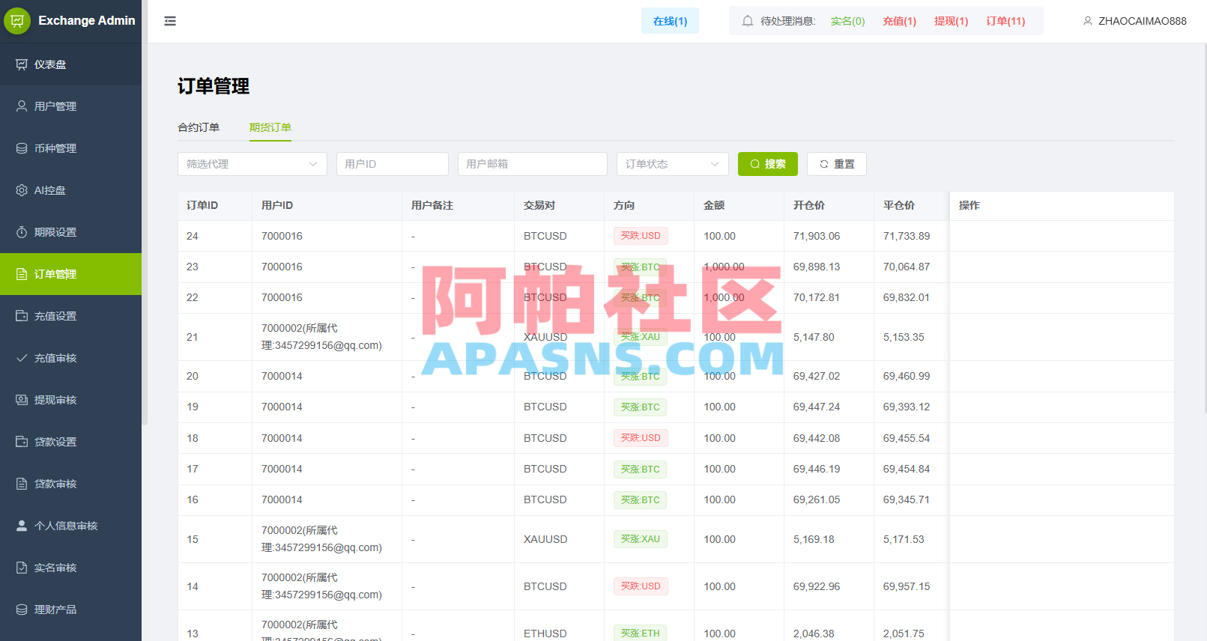Click the 贷款设置 sidebar icon

point(22,442)
